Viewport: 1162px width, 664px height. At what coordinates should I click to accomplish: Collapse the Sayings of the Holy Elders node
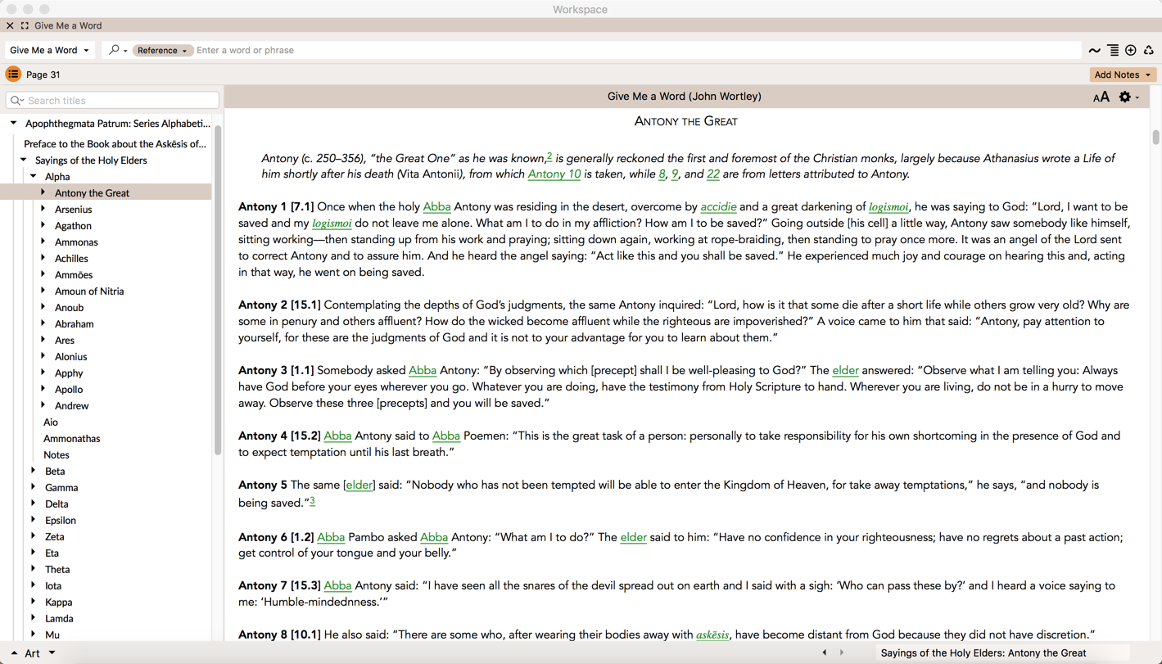pos(23,160)
